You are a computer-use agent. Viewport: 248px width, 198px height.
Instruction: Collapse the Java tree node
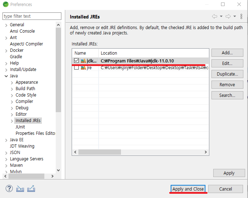click(6, 76)
